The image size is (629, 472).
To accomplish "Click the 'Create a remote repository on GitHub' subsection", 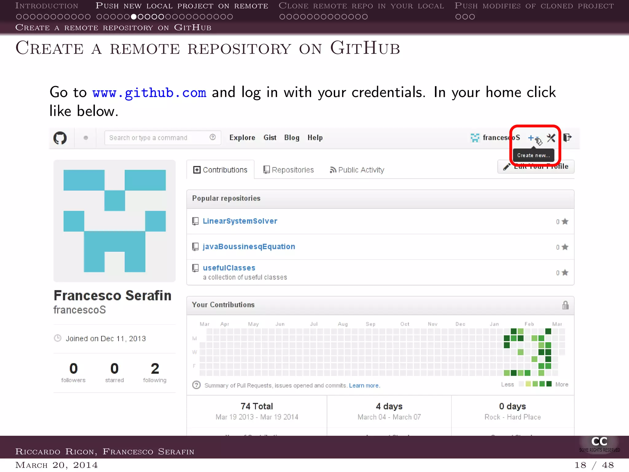I will (113, 27).
